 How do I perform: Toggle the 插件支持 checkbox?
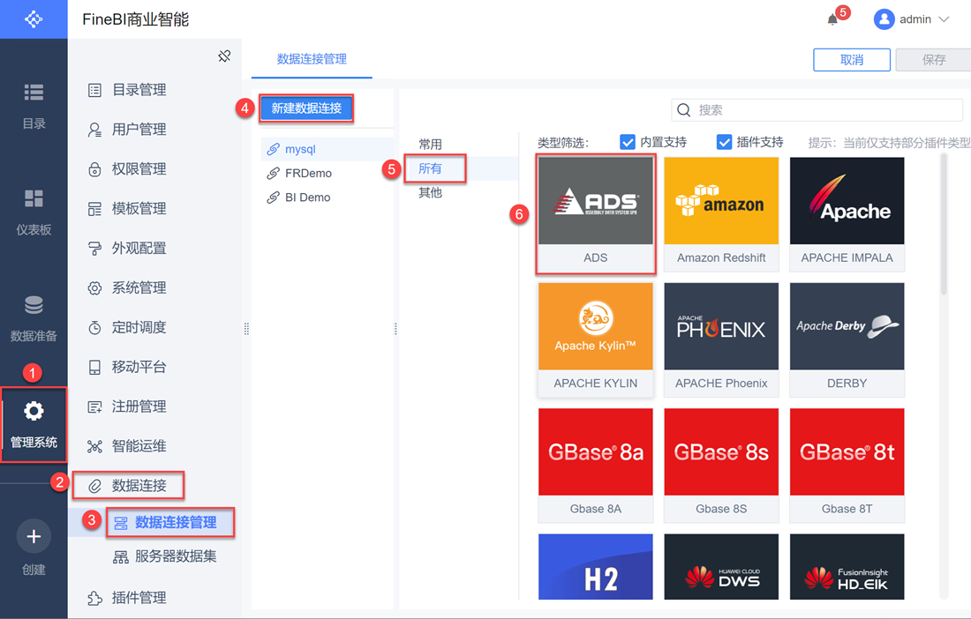coord(724,142)
